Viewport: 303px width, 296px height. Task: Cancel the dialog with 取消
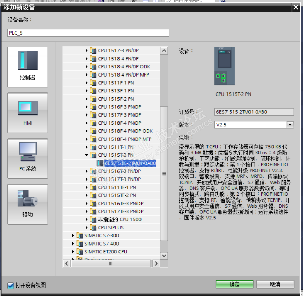click(x=275, y=284)
